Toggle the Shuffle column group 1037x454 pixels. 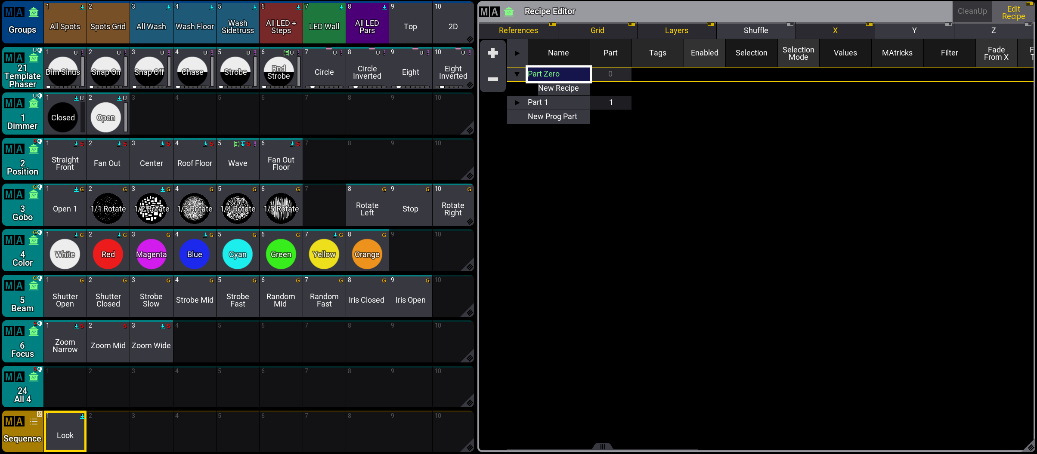pos(755,31)
